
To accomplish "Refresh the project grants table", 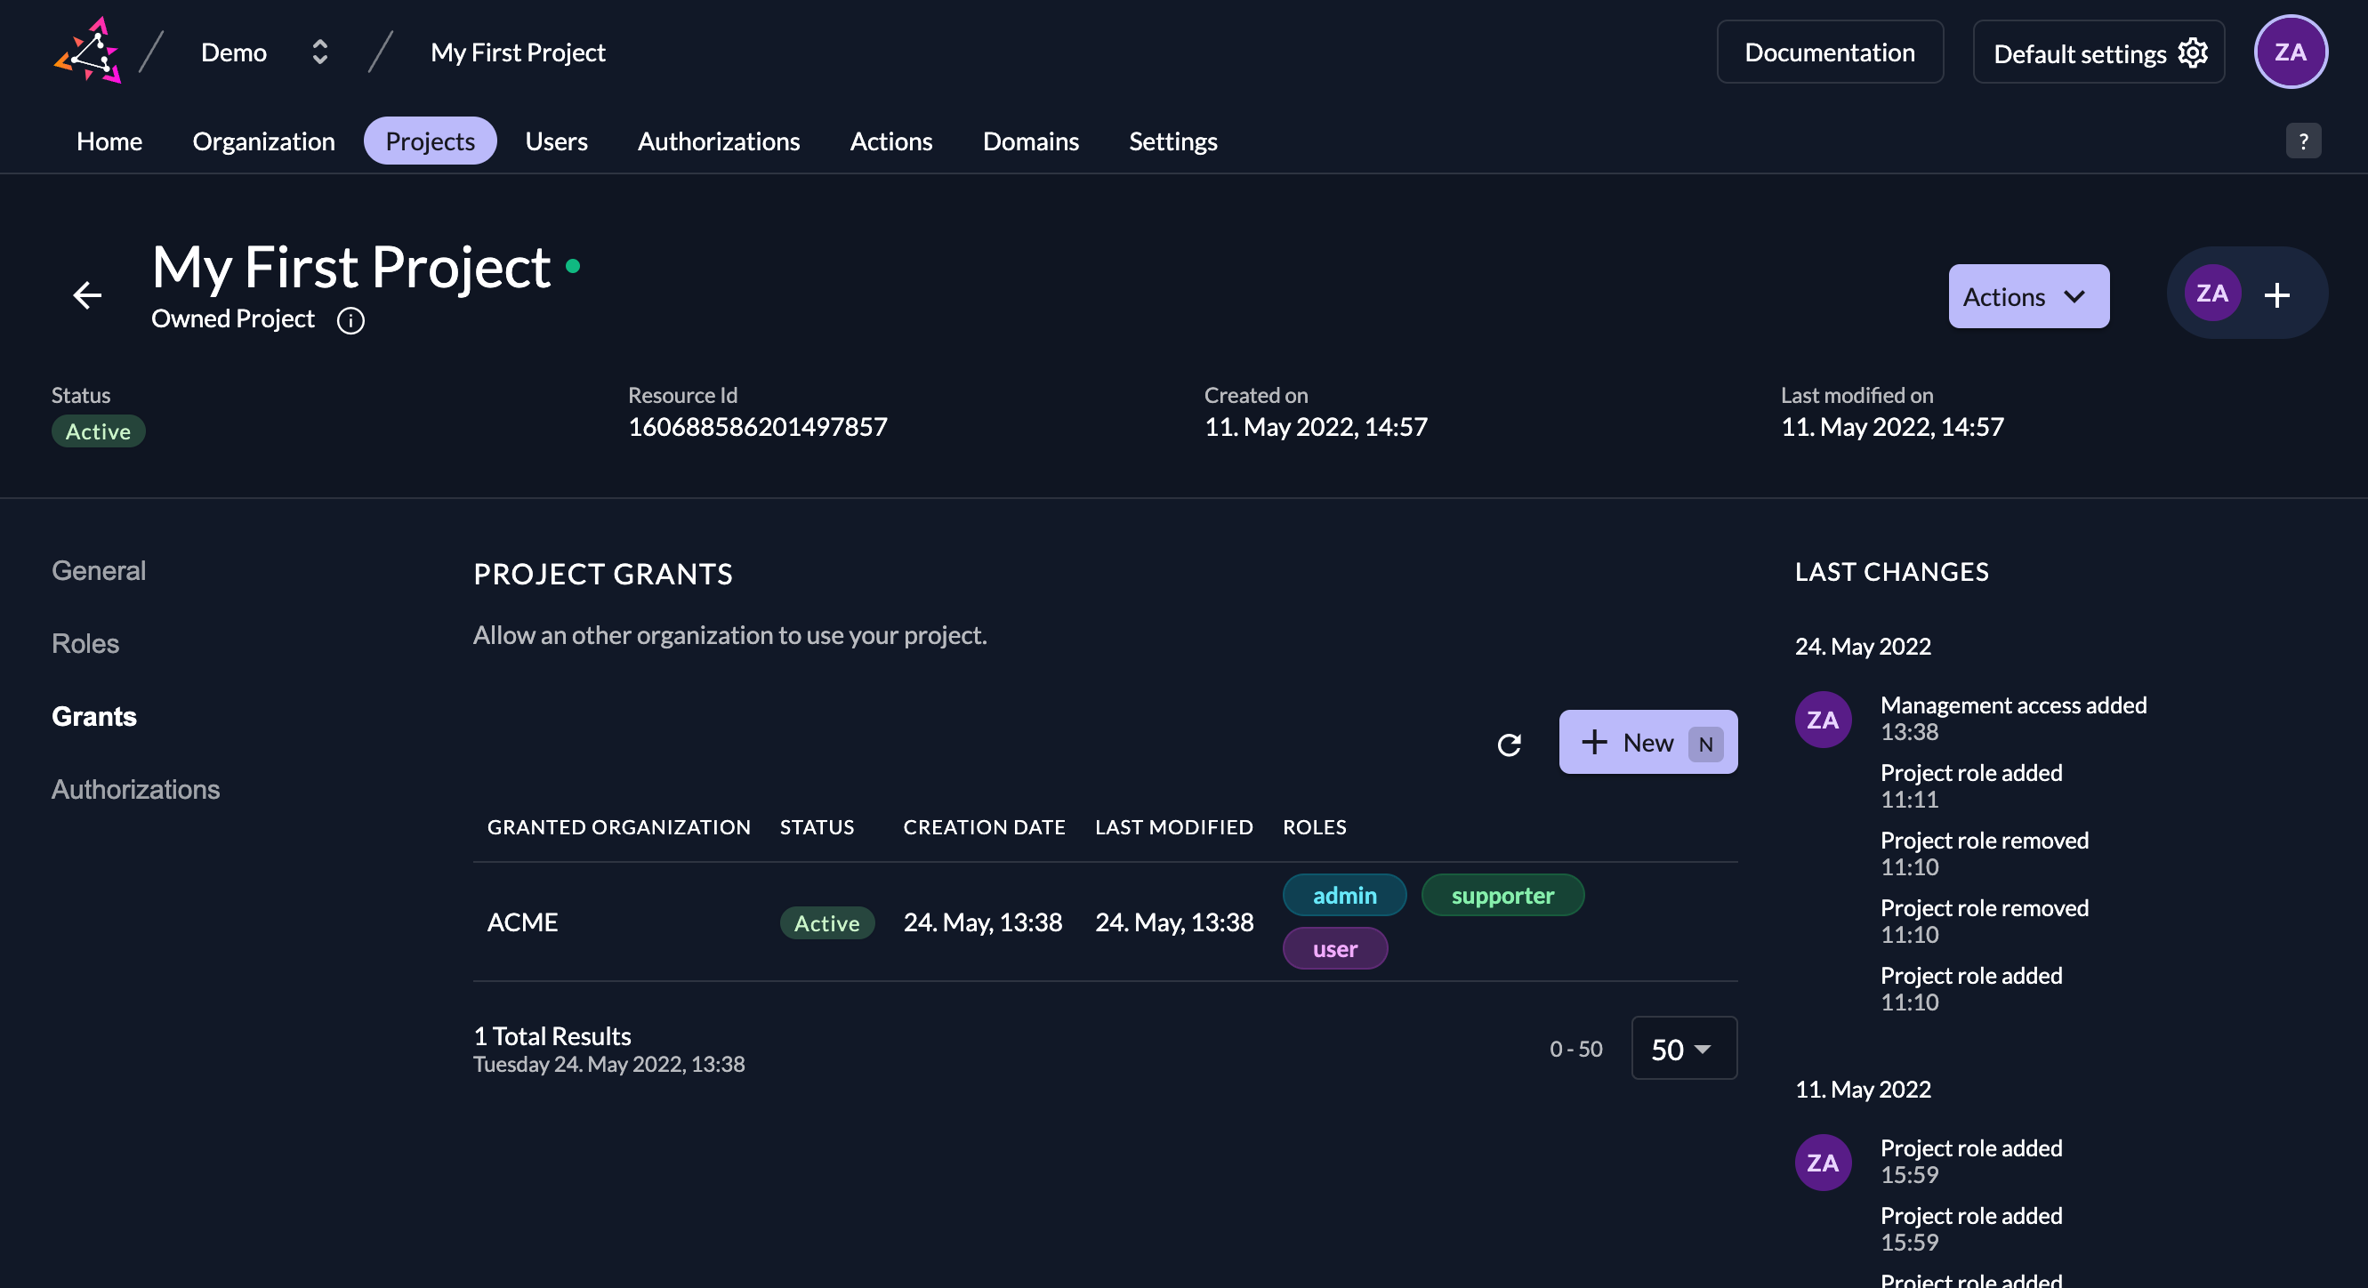I will 1509,744.
